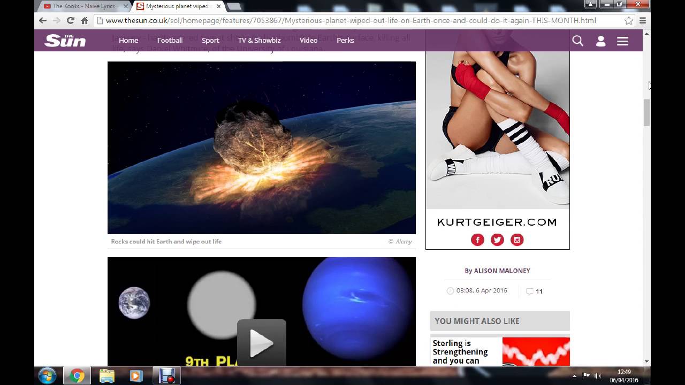Click the address bar URL
Image resolution: width=685 pixels, height=385 pixels.
(x=351, y=20)
